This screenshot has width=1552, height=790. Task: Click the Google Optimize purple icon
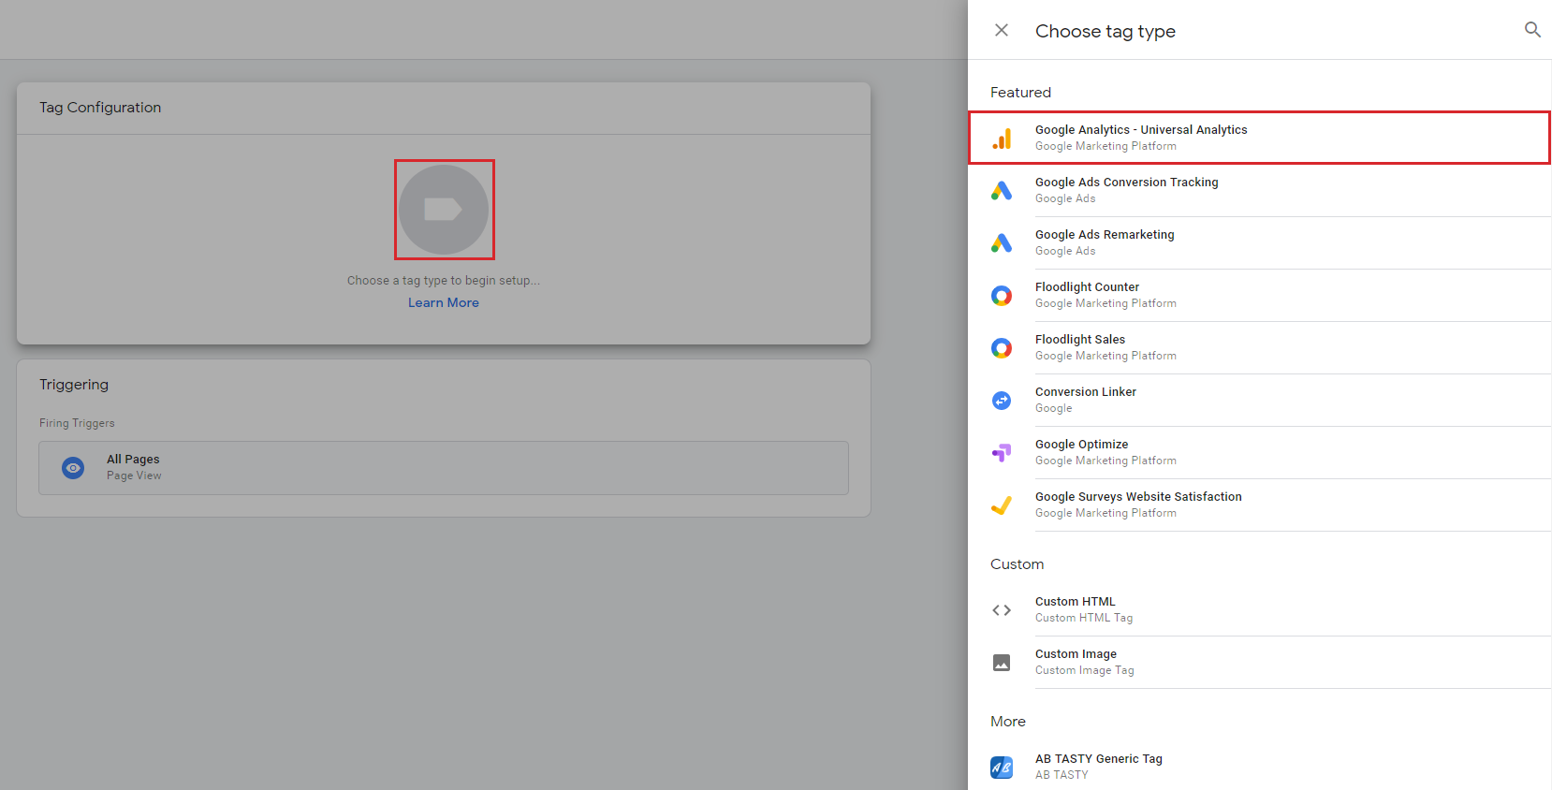click(x=1002, y=453)
